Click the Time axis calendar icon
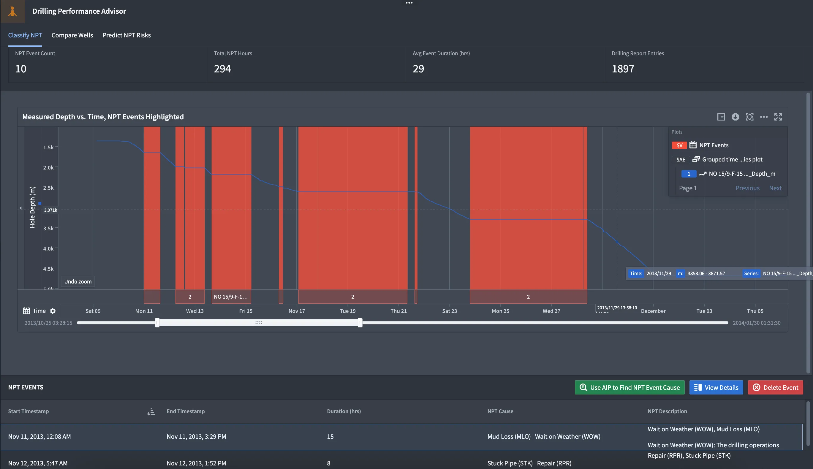 pos(26,311)
